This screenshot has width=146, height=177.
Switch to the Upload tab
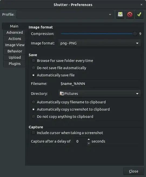coord(15,57)
